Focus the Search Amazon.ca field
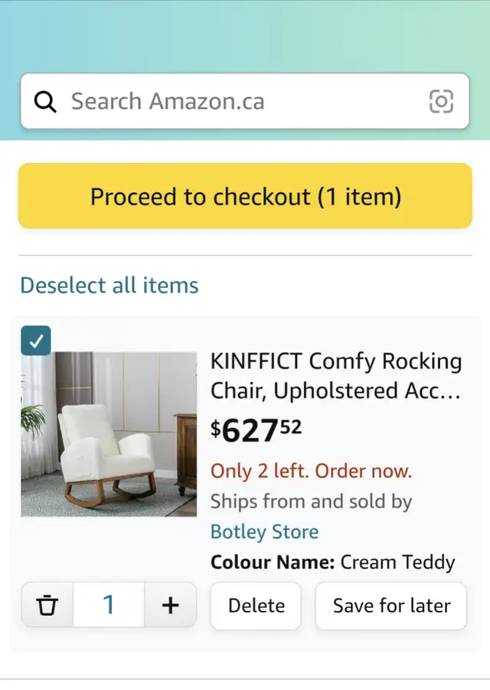 [237, 101]
